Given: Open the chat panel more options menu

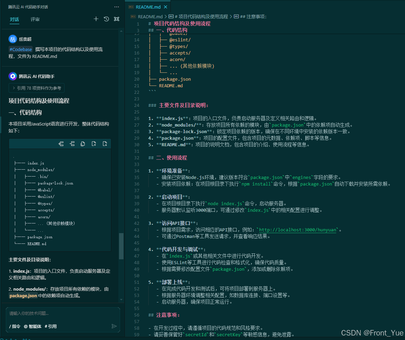Looking at the screenshot, I should tap(117, 7).
